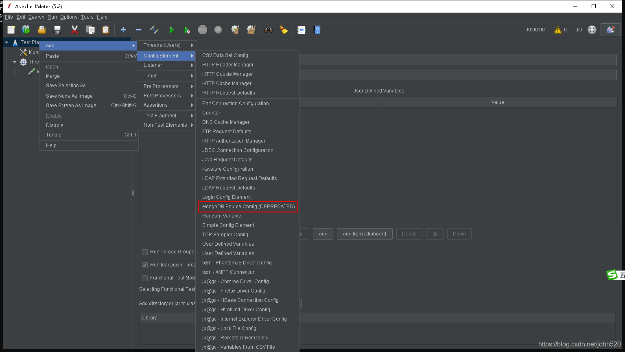Open the Run menu

52,17
